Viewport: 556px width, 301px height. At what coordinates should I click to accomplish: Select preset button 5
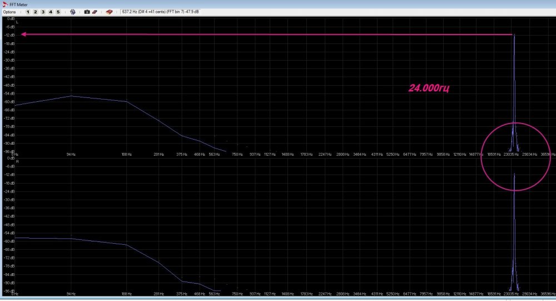click(58, 12)
